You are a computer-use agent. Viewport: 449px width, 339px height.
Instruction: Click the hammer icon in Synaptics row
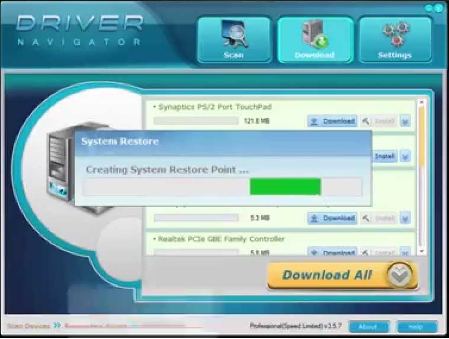coord(366,121)
